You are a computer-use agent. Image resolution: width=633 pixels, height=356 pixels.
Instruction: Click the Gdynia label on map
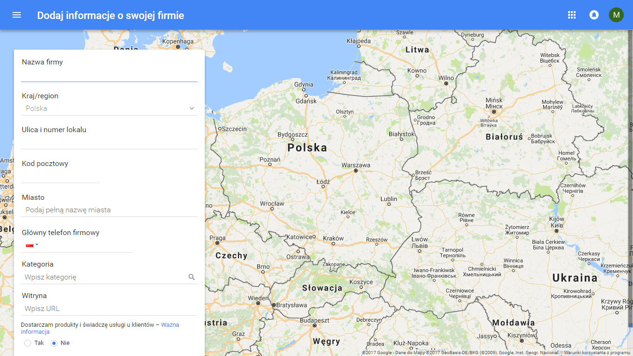tap(304, 84)
